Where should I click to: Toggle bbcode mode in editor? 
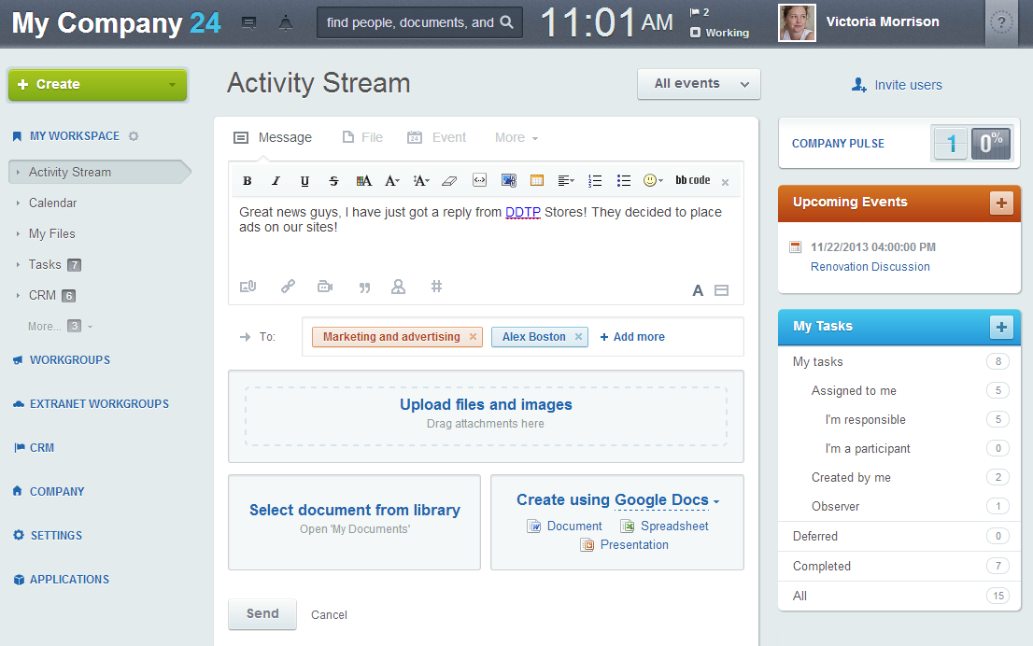pyautogui.click(x=692, y=180)
